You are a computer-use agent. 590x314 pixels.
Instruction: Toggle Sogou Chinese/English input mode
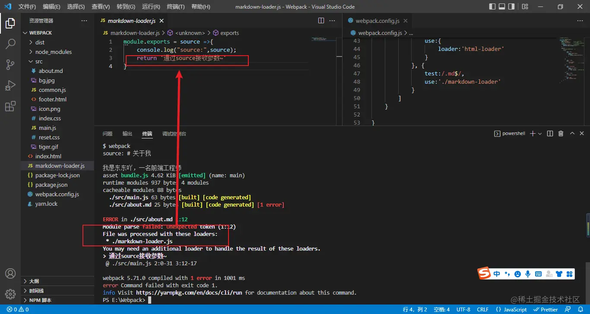click(x=497, y=274)
